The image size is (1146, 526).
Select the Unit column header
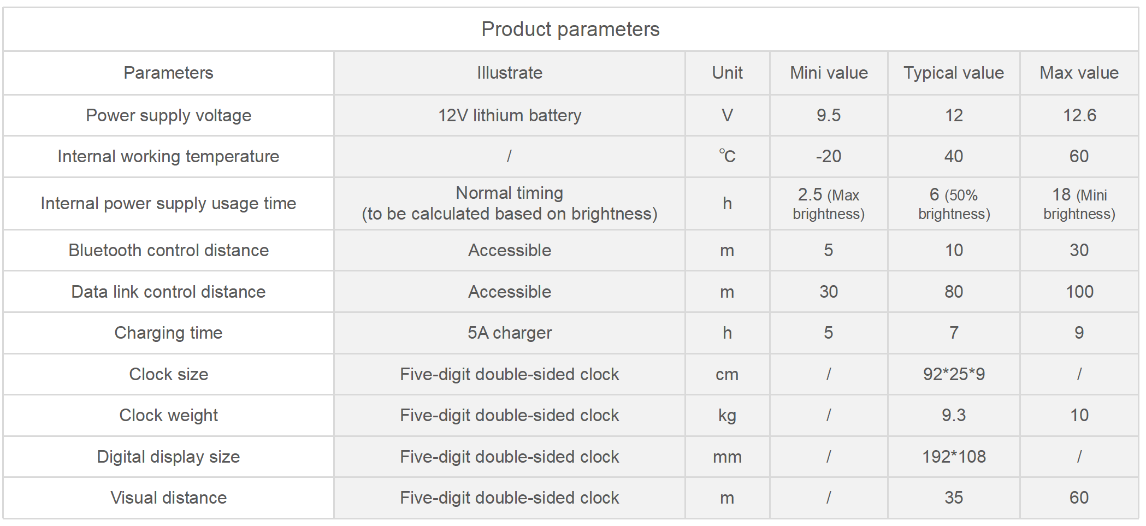click(x=727, y=73)
